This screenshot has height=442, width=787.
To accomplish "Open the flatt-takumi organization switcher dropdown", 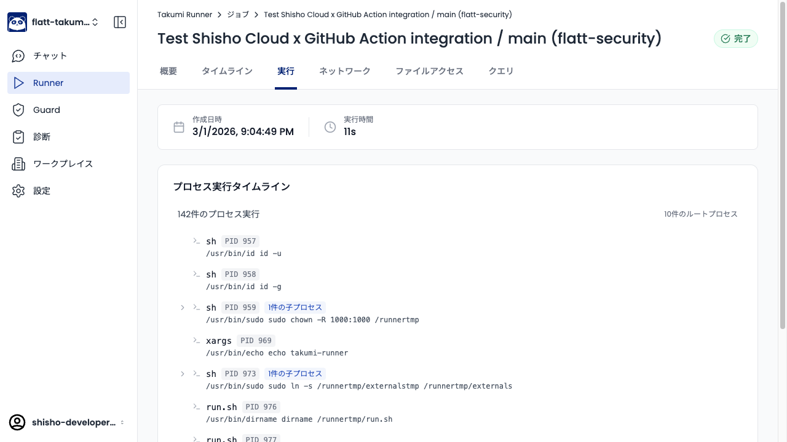I will click(x=65, y=22).
